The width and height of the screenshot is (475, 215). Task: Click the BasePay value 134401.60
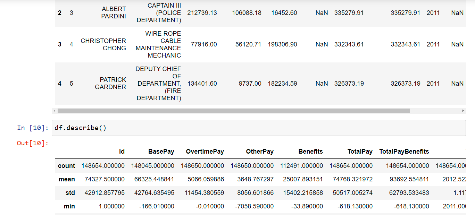coord(202,84)
